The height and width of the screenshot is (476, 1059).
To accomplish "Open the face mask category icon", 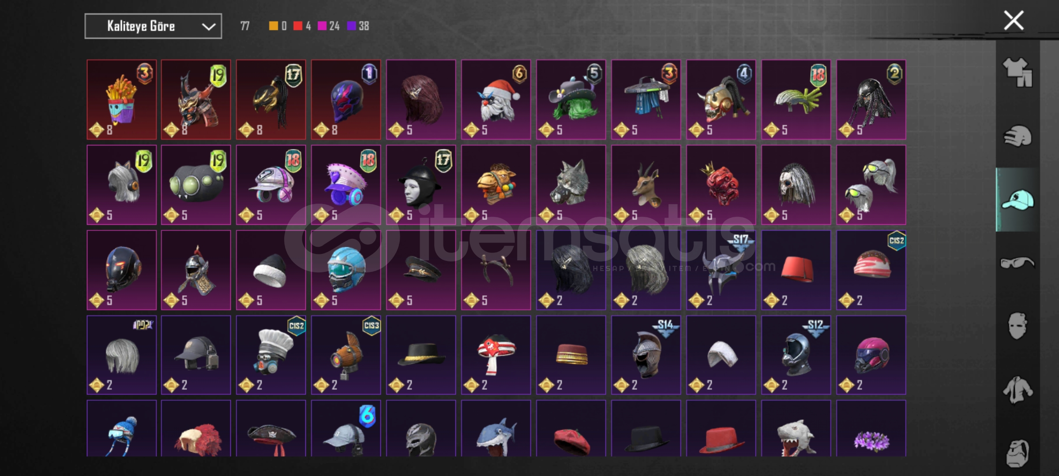I will tap(1018, 326).
